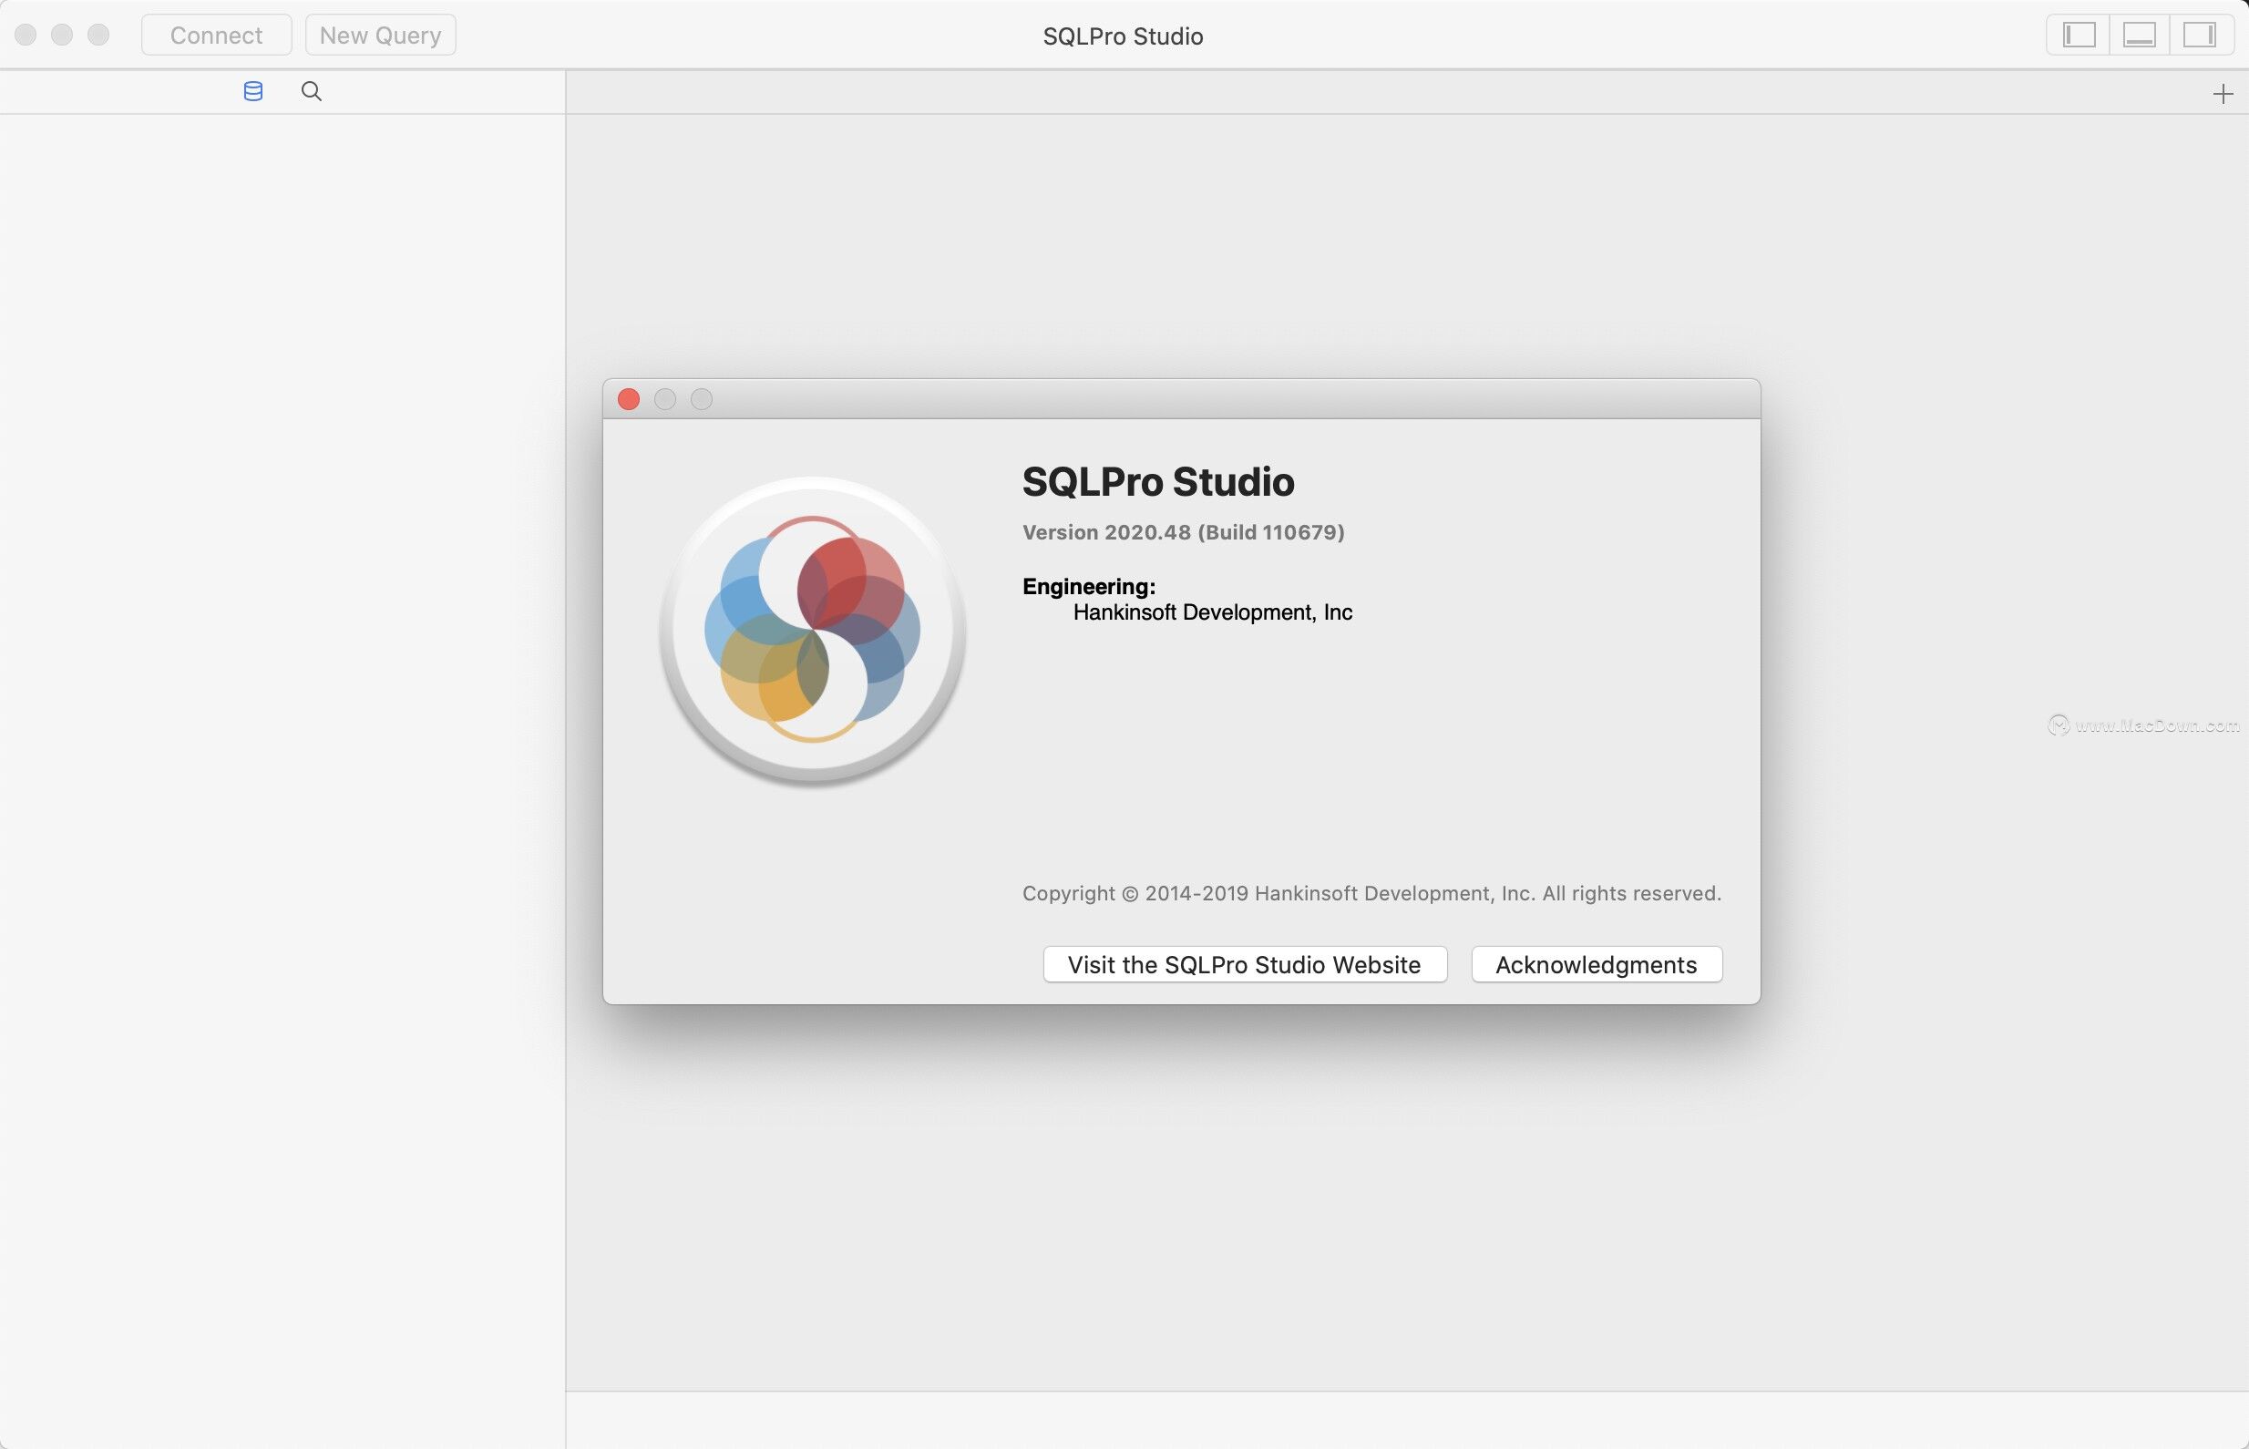Viewport: 2249px width, 1449px height.
Task: Add a new tab with plus icon
Action: pyautogui.click(x=2223, y=94)
